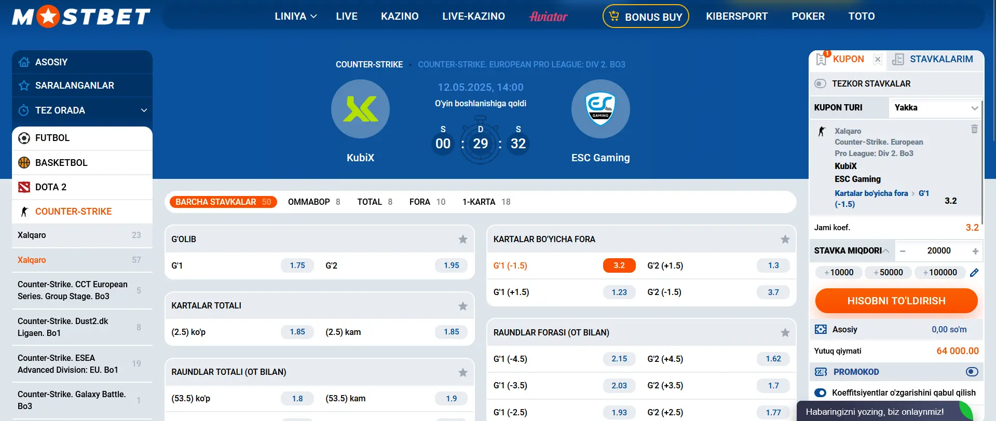996x421 pixels.
Task: Click the Asosiy balance wallet icon
Action: coord(821,329)
